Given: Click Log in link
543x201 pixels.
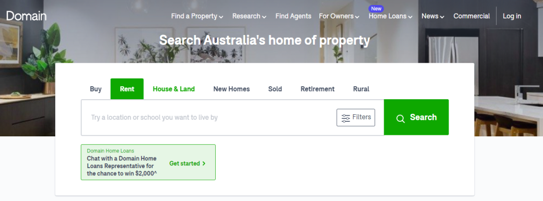Looking at the screenshot, I should point(512,16).
